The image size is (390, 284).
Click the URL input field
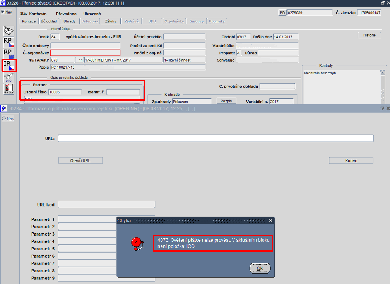click(x=216, y=138)
